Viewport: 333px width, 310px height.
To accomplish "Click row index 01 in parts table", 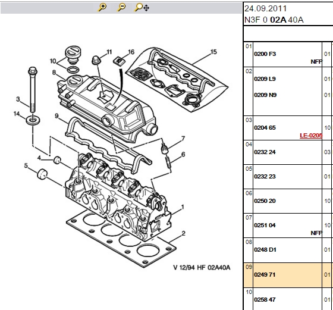I will click(x=249, y=46).
